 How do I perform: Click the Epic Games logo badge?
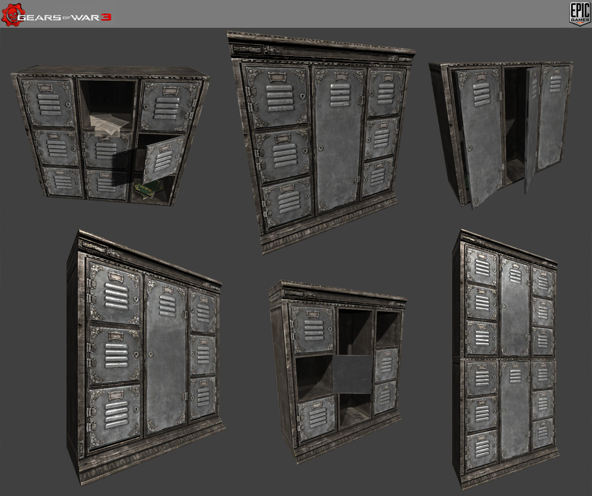click(580, 14)
